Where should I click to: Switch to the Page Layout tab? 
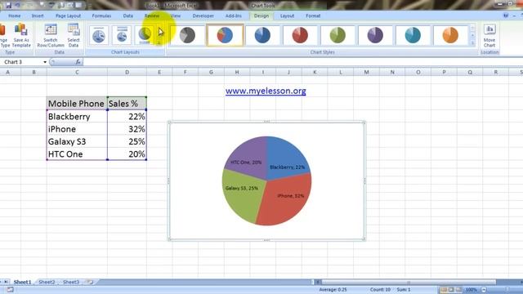click(68, 16)
